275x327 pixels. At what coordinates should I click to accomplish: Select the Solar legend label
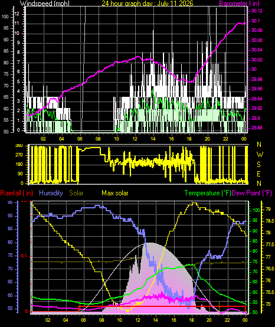[76, 193]
